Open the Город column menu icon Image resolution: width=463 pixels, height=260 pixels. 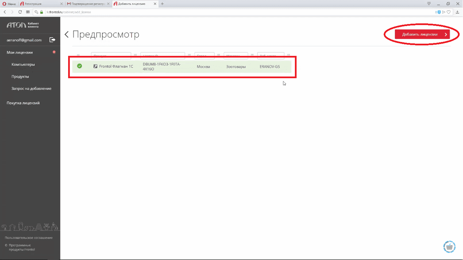219,55
